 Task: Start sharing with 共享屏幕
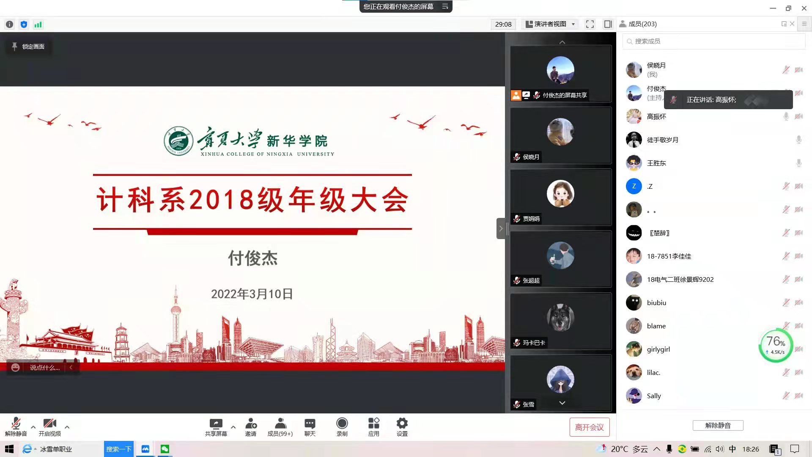pyautogui.click(x=216, y=427)
